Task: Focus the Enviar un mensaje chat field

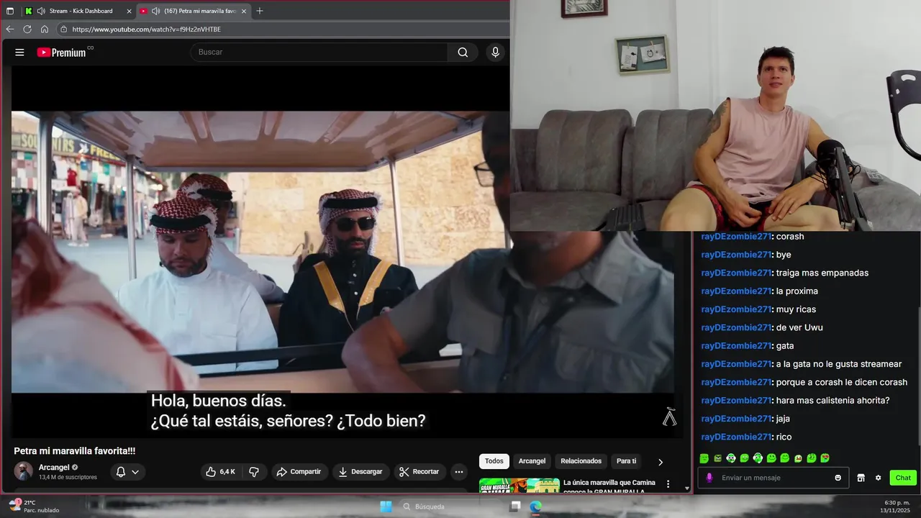Action: (x=774, y=478)
